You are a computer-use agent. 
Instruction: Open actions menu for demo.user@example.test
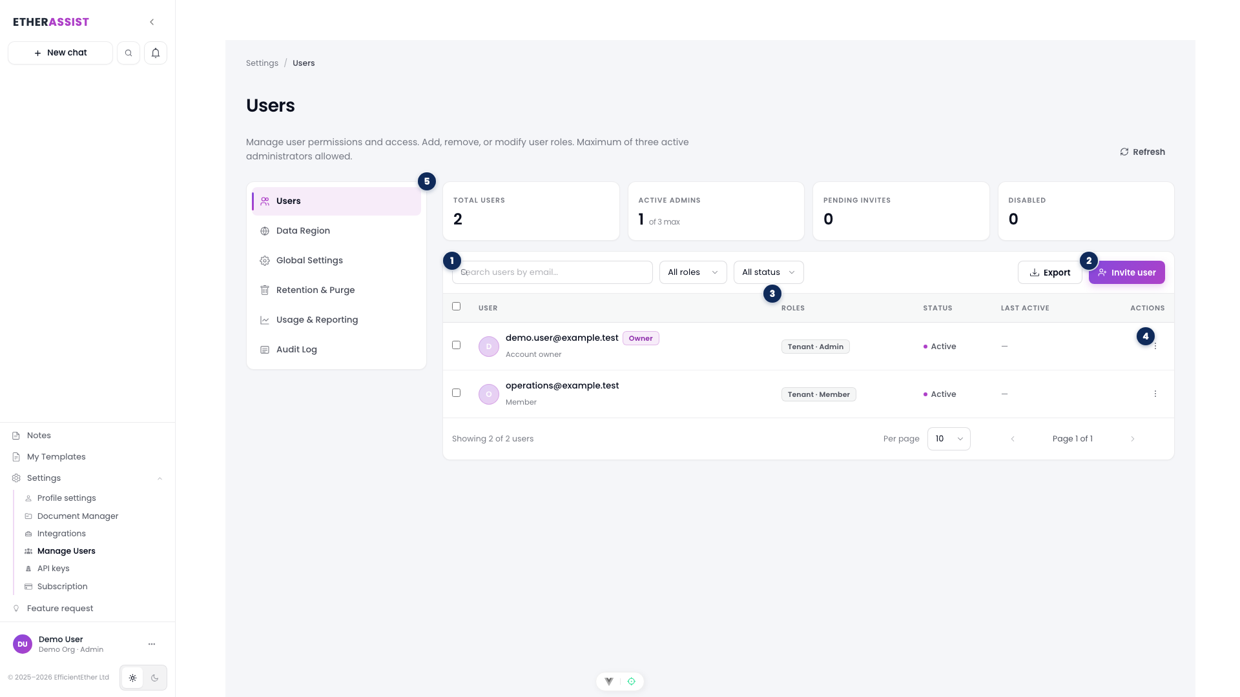(1155, 347)
